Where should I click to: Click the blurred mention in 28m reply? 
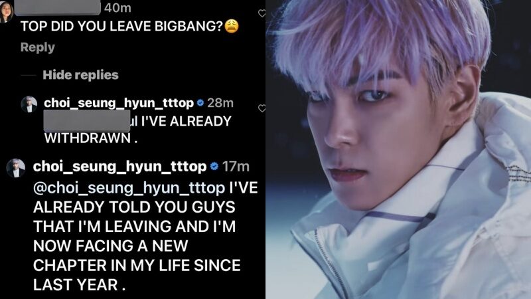point(87,121)
